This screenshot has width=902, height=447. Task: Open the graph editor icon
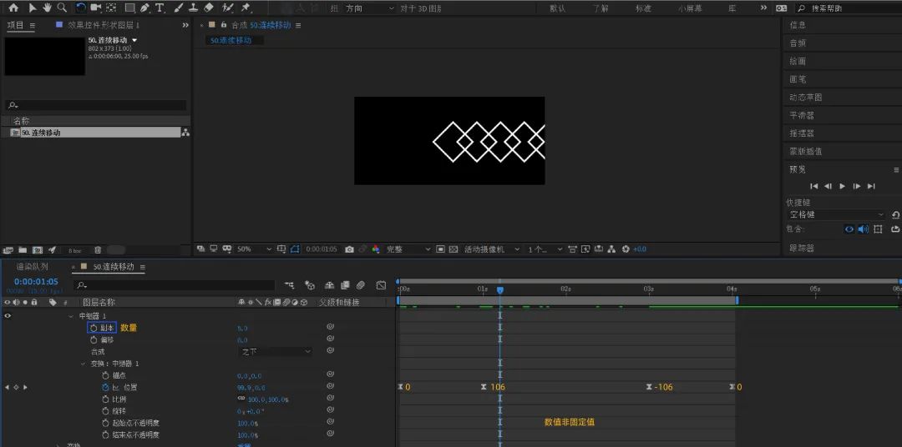381,285
